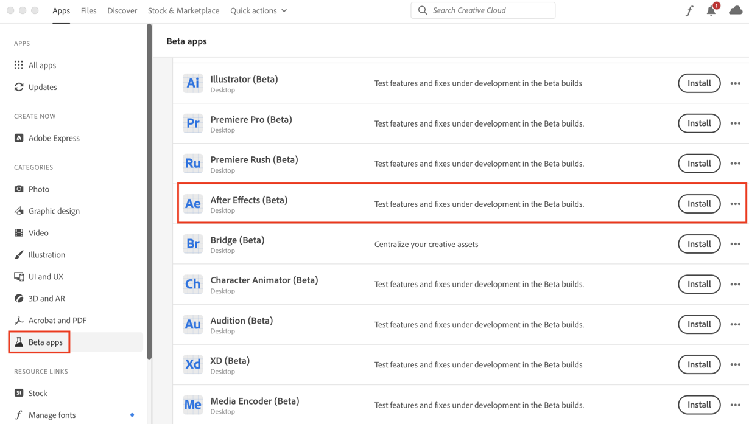Open the fonts icon in top bar
This screenshot has height=424, width=749.
689,11
